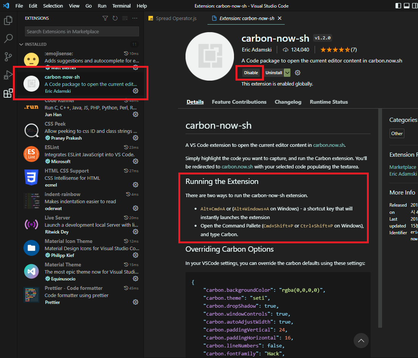Open the File menu
This screenshot has width=418, height=358.
(19, 6)
